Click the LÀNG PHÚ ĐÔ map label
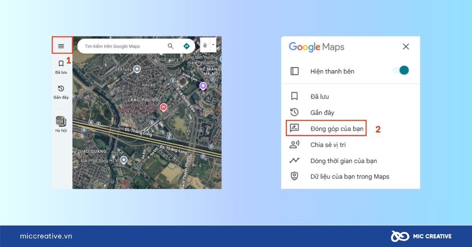472x247 pixels. tap(142, 100)
